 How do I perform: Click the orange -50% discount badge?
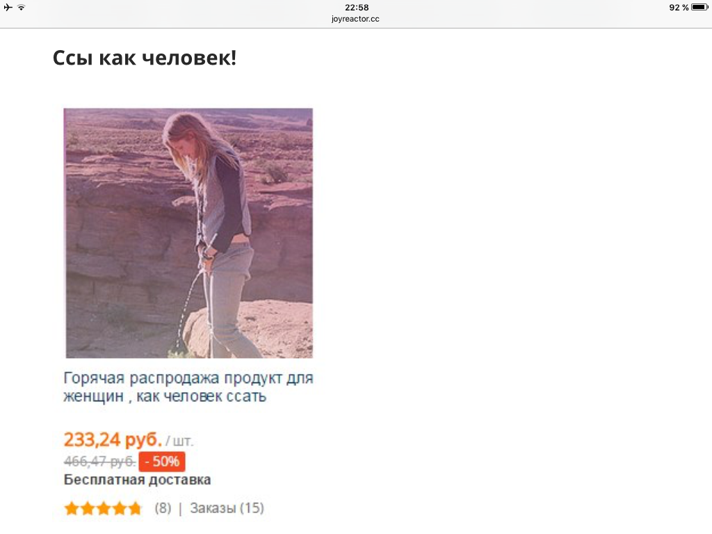coord(162,462)
